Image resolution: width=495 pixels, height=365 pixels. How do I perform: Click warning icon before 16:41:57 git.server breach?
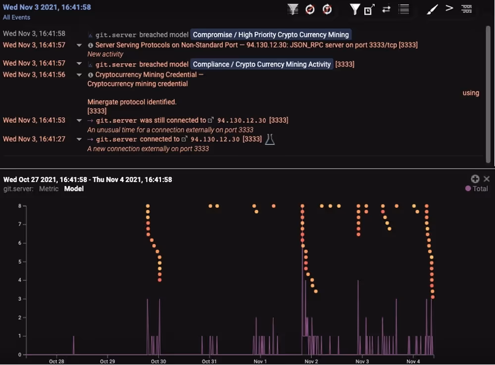(x=90, y=65)
